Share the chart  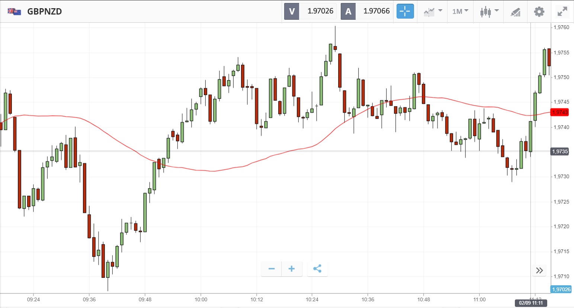317,269
